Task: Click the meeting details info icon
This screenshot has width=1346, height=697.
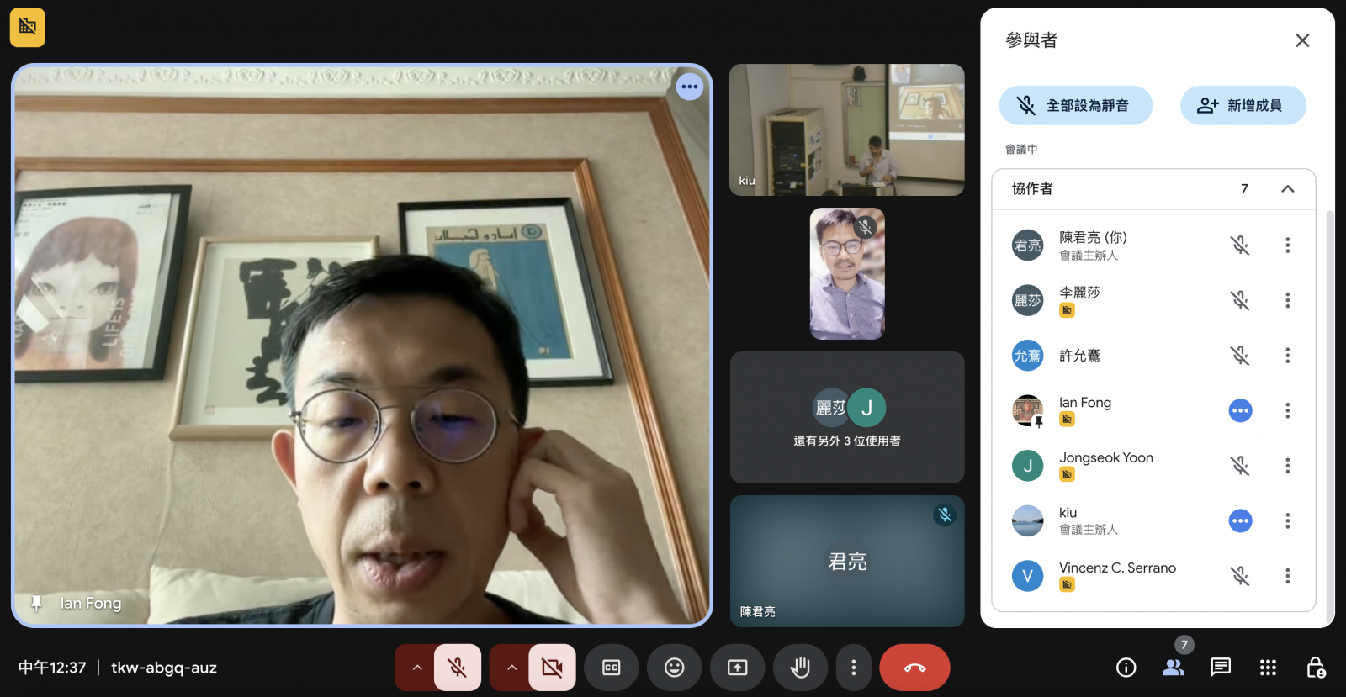Action: 1126,668
